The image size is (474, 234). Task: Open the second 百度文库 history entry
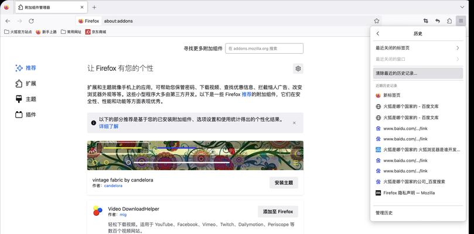click(x=418, y=118)
